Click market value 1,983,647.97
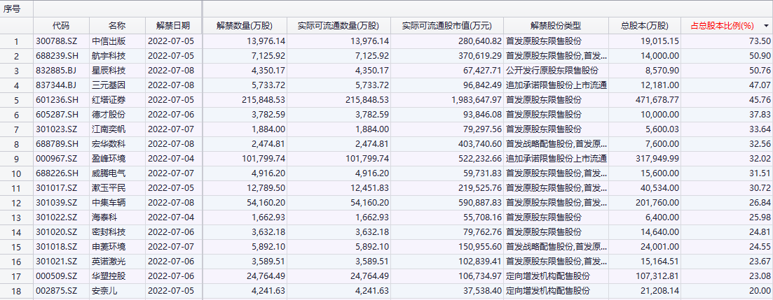Screen dimensions: 773x300 [x=477, y=100]
